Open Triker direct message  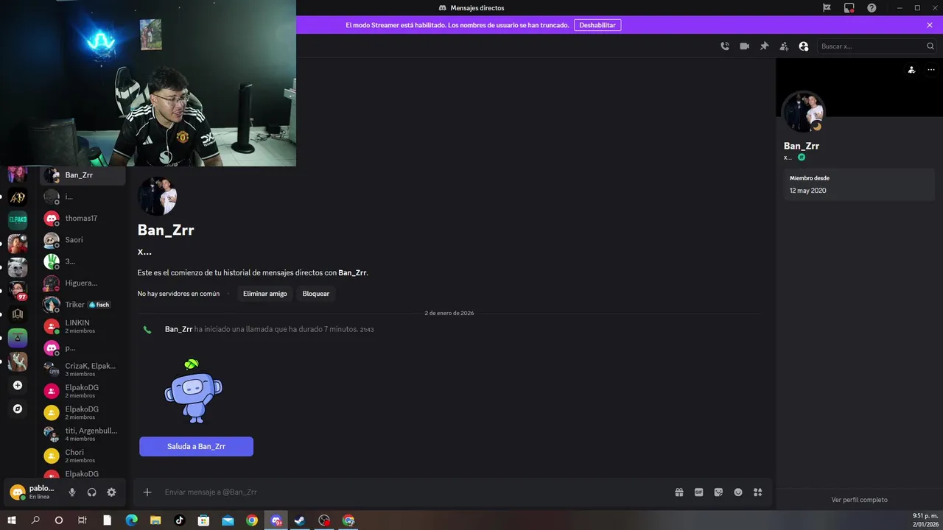coord(83,305)
